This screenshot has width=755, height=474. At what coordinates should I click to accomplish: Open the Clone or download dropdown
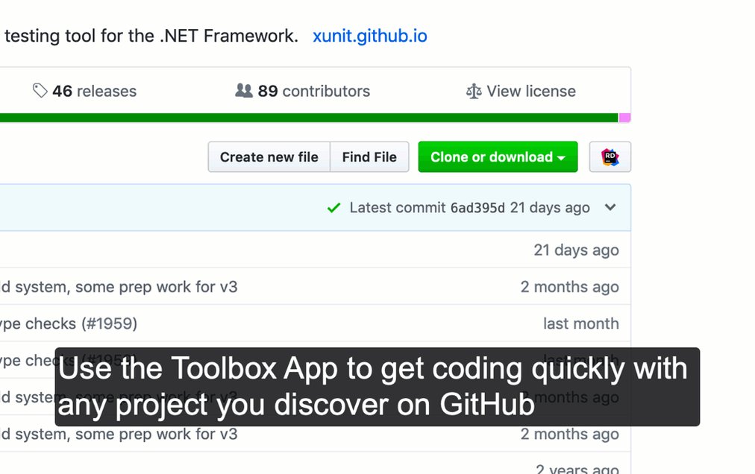pyautogui.click(x=498, y=157)
